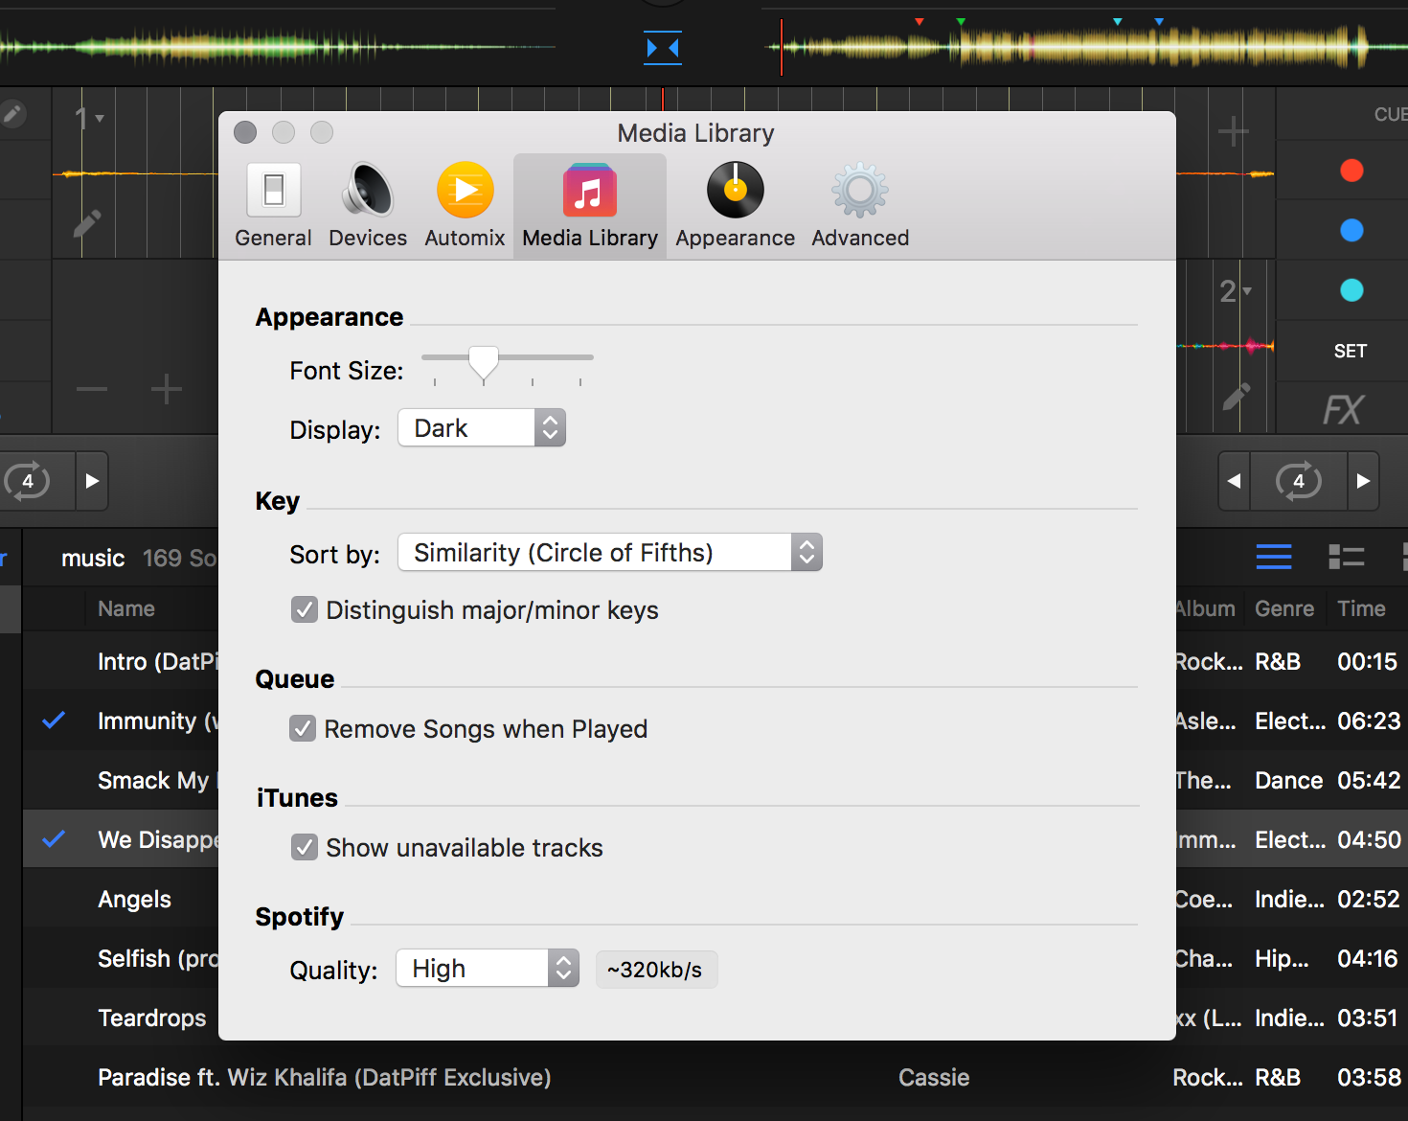Select the Media Library preferences tab
This screenshot has width=1408, height=1121.
click(x=590, y=206)
